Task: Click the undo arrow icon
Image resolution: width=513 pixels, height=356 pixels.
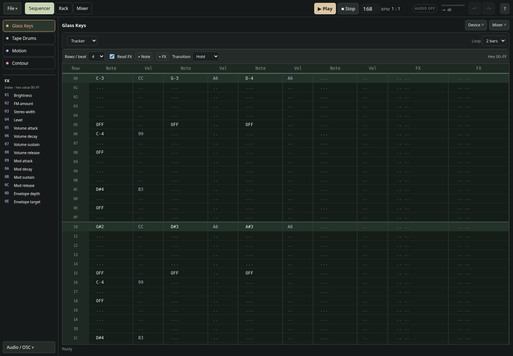Action: point(475,9)
